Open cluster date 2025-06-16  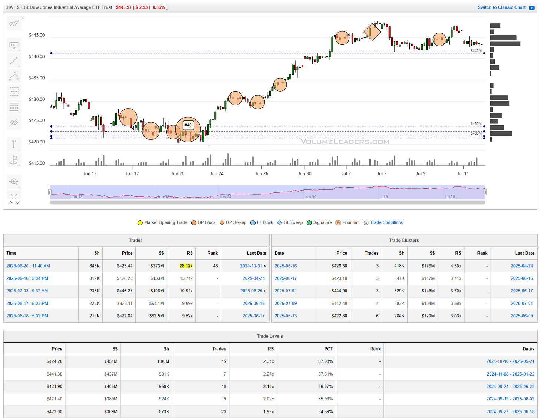[286, 266]
